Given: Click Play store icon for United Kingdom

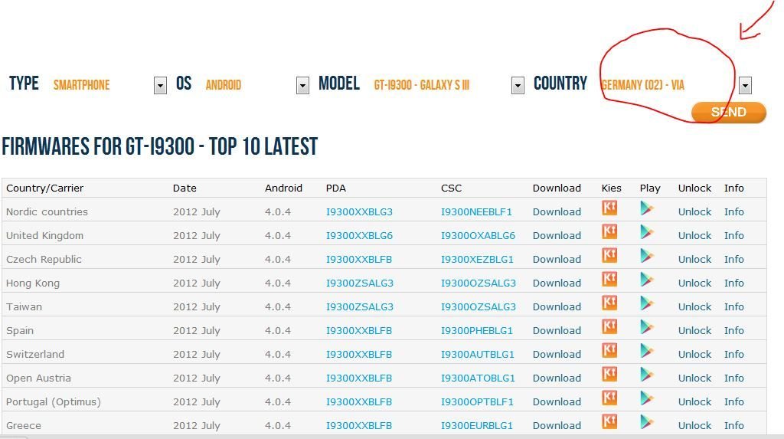Looking at the screenshot, I should 646,231.
